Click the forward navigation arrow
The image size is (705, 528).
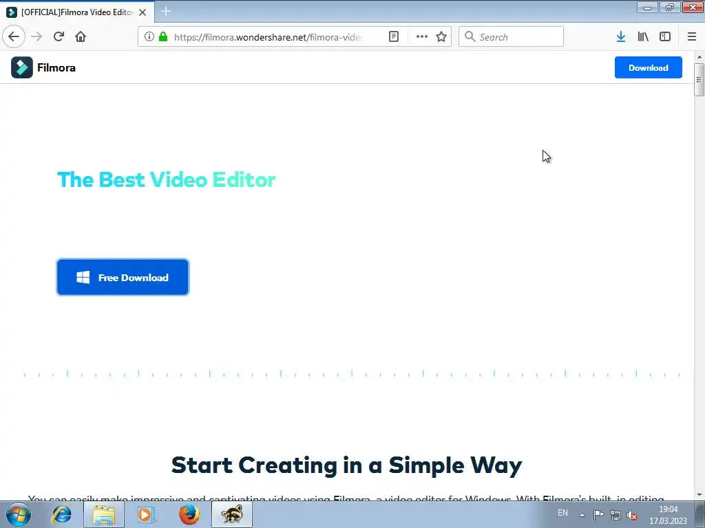tap(36, 36)
